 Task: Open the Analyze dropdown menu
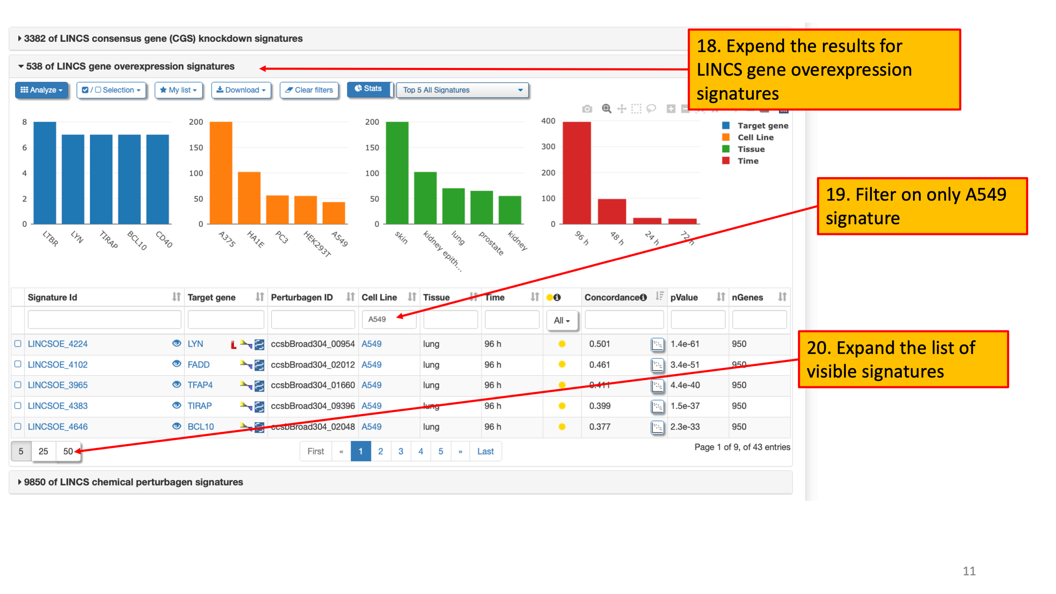(42, 90)
